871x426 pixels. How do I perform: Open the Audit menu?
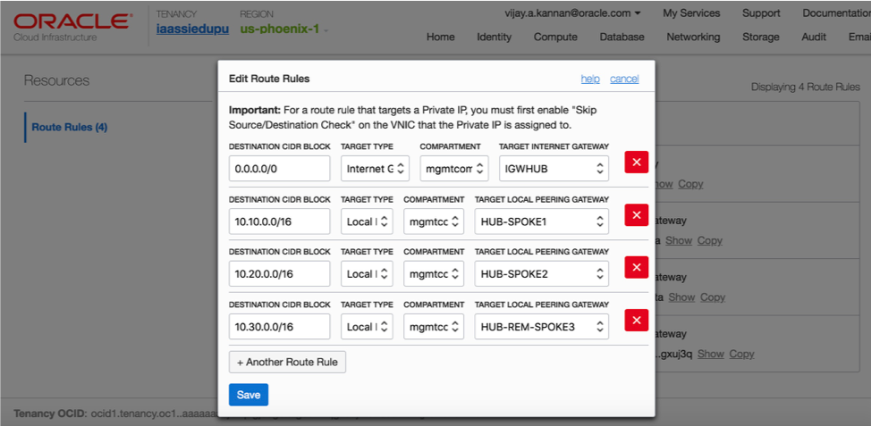point(814,38)
